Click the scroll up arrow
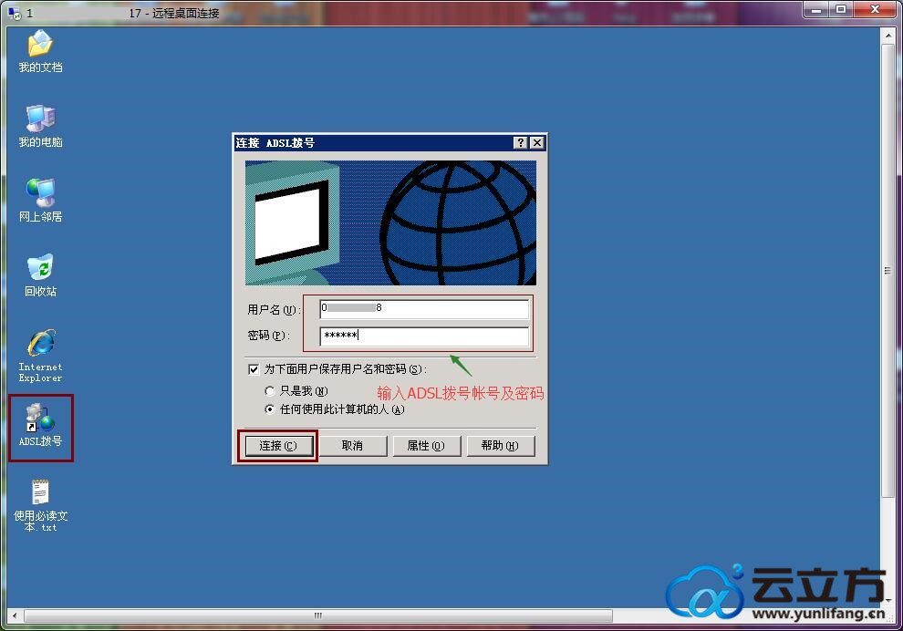Image resolution: width=903 pixels, height=631 pixels. 887,36
